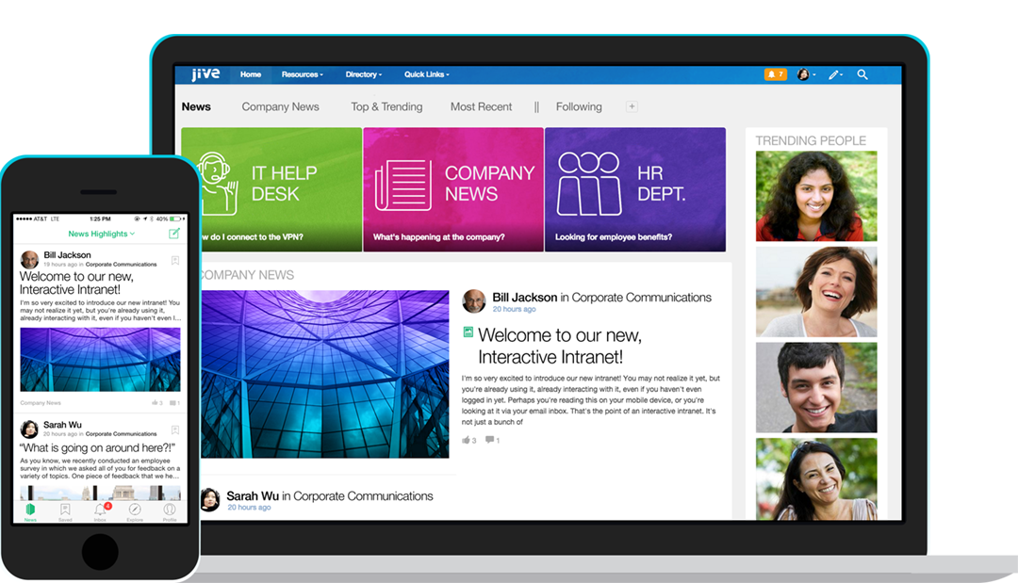The height and width of the screenshot is (583, 1018).
Task: Expand the Resources dropdown menu
Action: [x=302, y=74]
